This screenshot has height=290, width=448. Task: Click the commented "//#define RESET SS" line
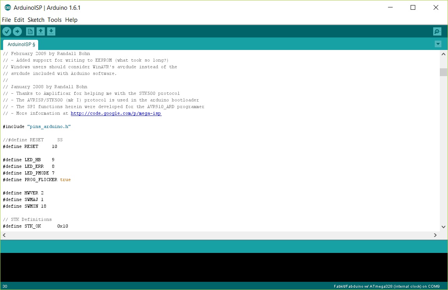33,140
